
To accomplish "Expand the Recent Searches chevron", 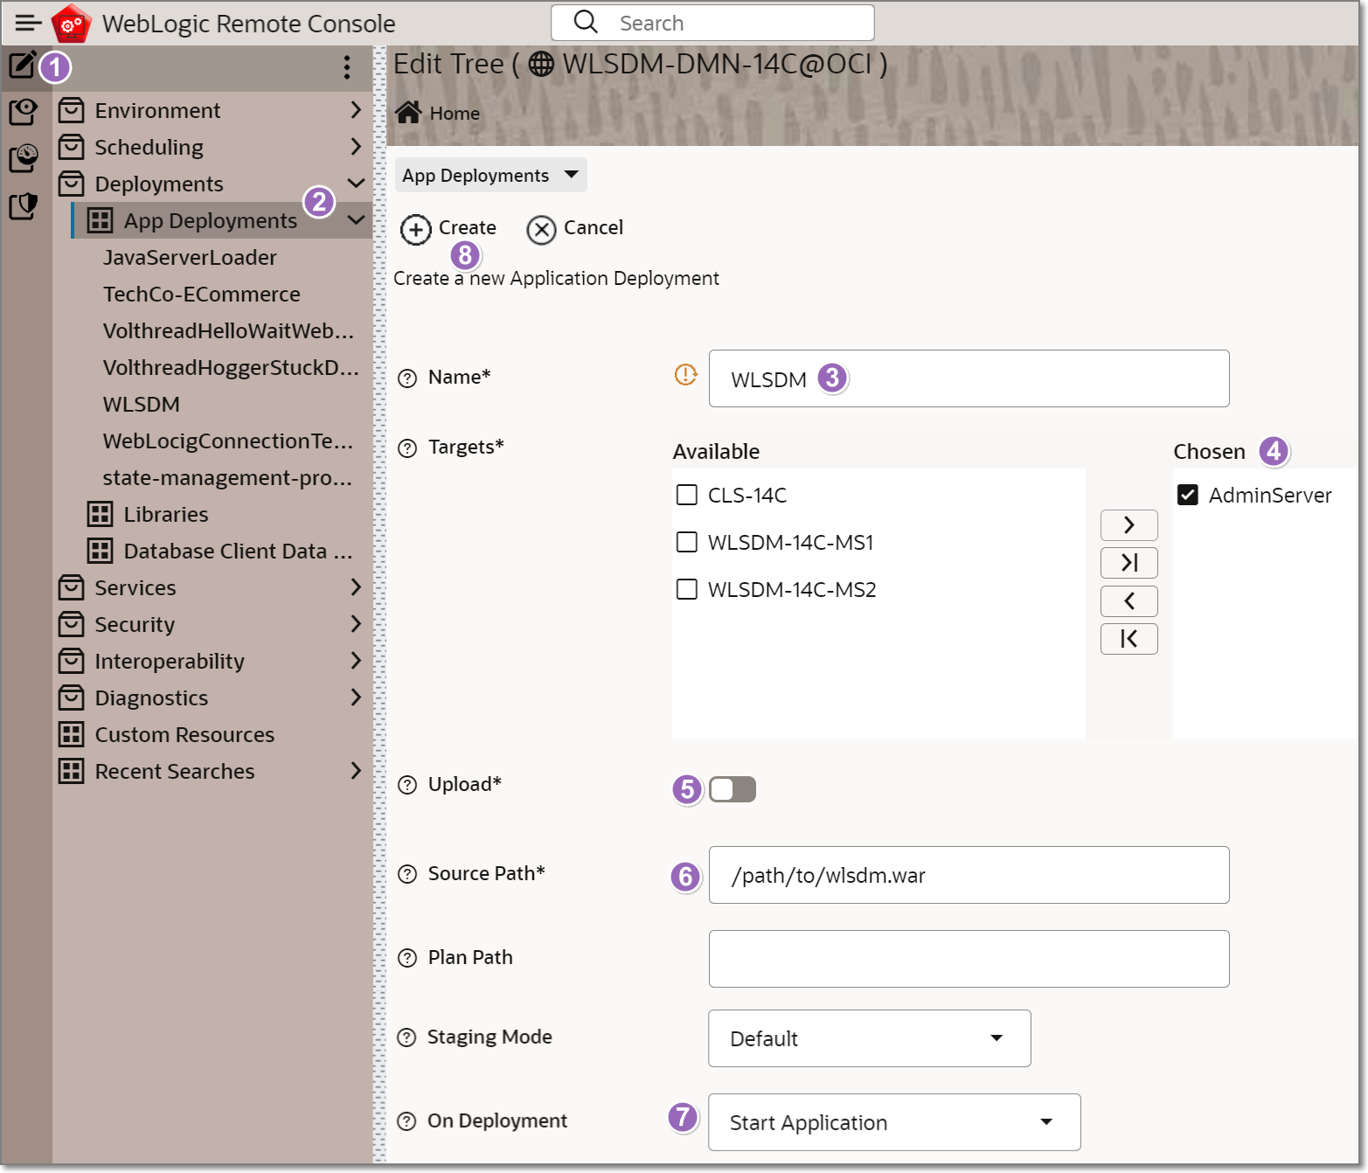I will 356,771.
